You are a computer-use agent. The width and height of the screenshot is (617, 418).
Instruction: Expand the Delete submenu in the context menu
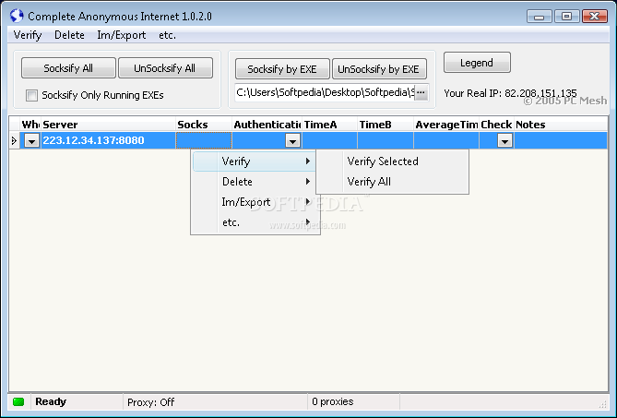tap(255, 182)
